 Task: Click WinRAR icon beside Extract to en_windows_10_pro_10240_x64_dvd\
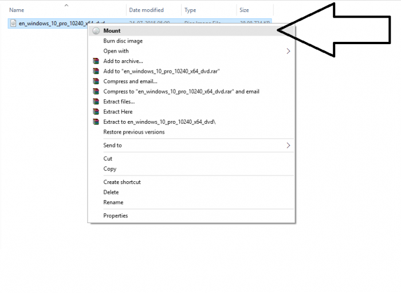(96, 122)
